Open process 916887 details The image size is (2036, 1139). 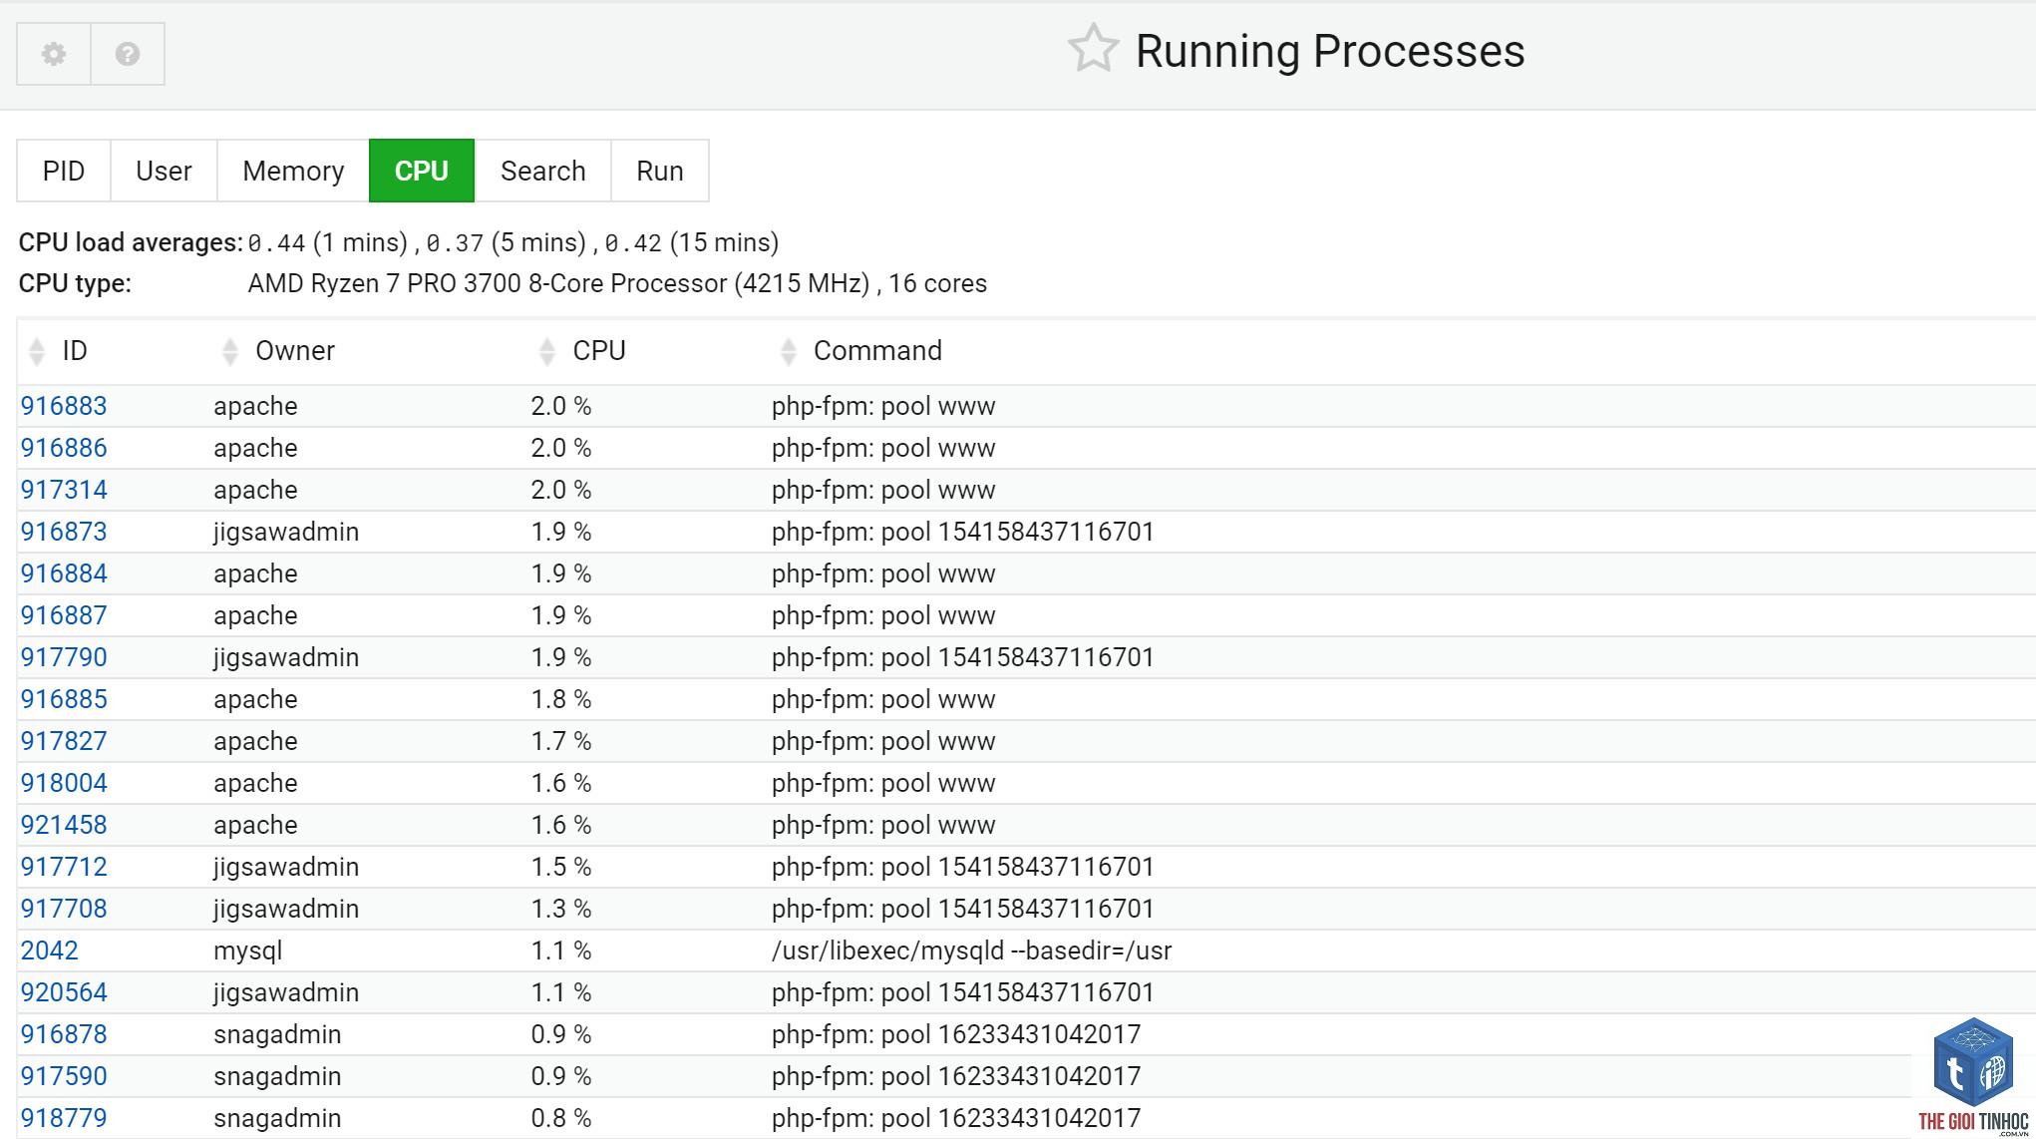[64, 615]
